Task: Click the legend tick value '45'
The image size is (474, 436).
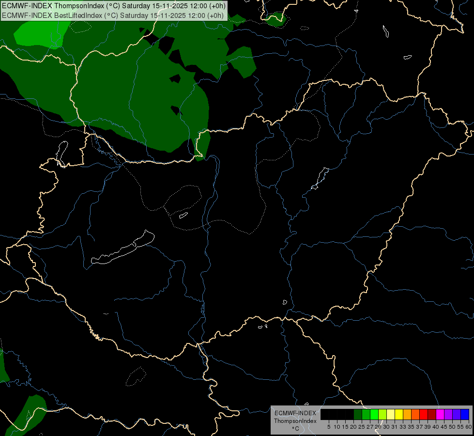Action: point(444,427)
